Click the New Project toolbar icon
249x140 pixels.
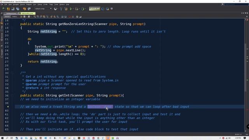8,9
